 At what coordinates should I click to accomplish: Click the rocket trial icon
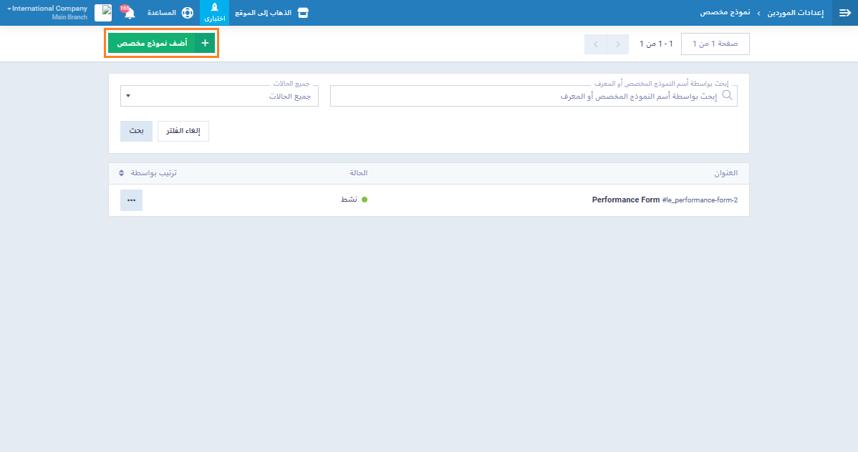pos(214,13)
